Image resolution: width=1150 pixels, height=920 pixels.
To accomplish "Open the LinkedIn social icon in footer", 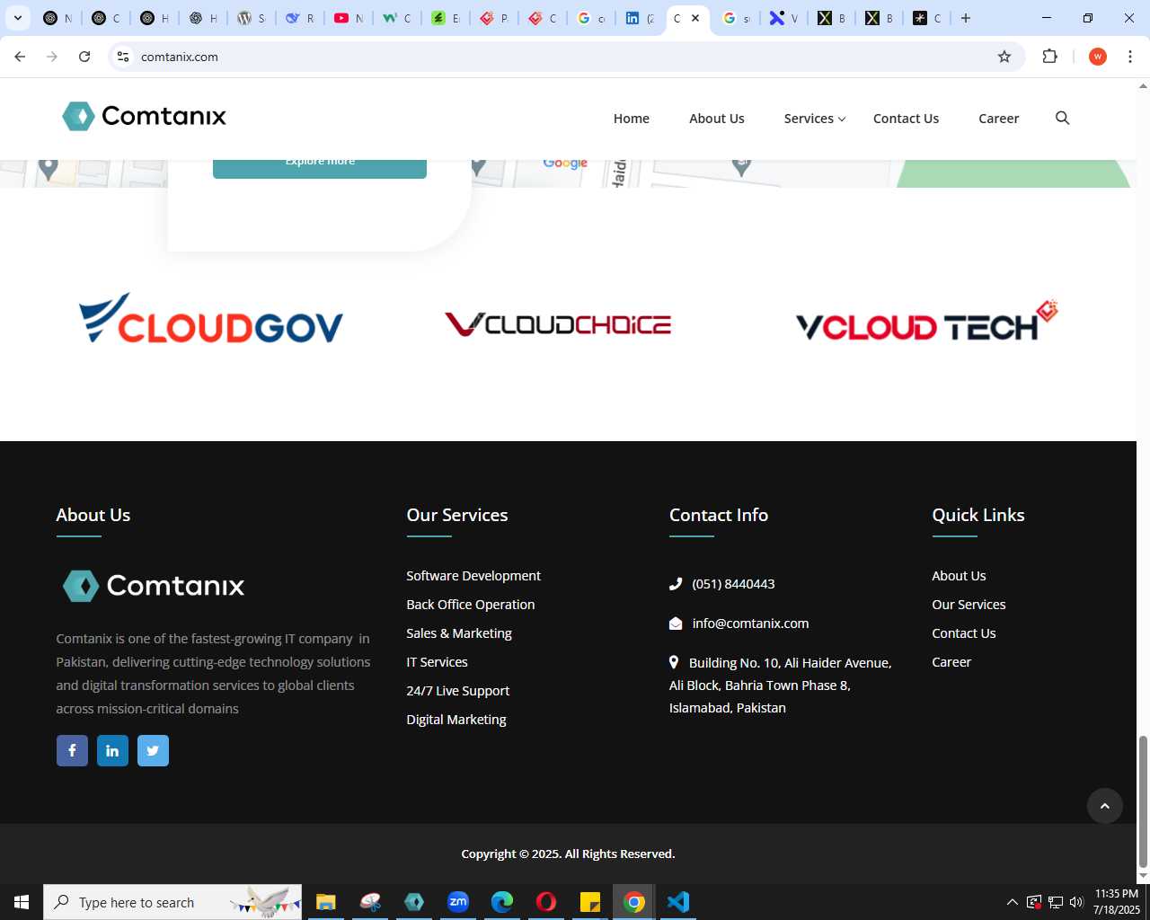I will click(112, 750).
